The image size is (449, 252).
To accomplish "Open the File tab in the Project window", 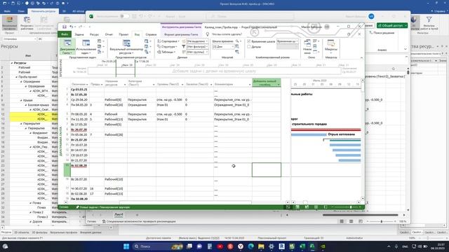I will (x=65, y=34).
